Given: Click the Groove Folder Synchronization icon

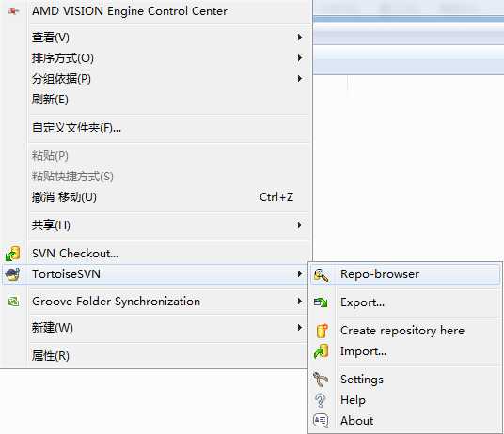Looking at the screenshot, I should tap(13, 302).
